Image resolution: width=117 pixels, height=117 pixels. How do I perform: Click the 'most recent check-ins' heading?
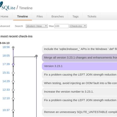[x=17, y=36]
